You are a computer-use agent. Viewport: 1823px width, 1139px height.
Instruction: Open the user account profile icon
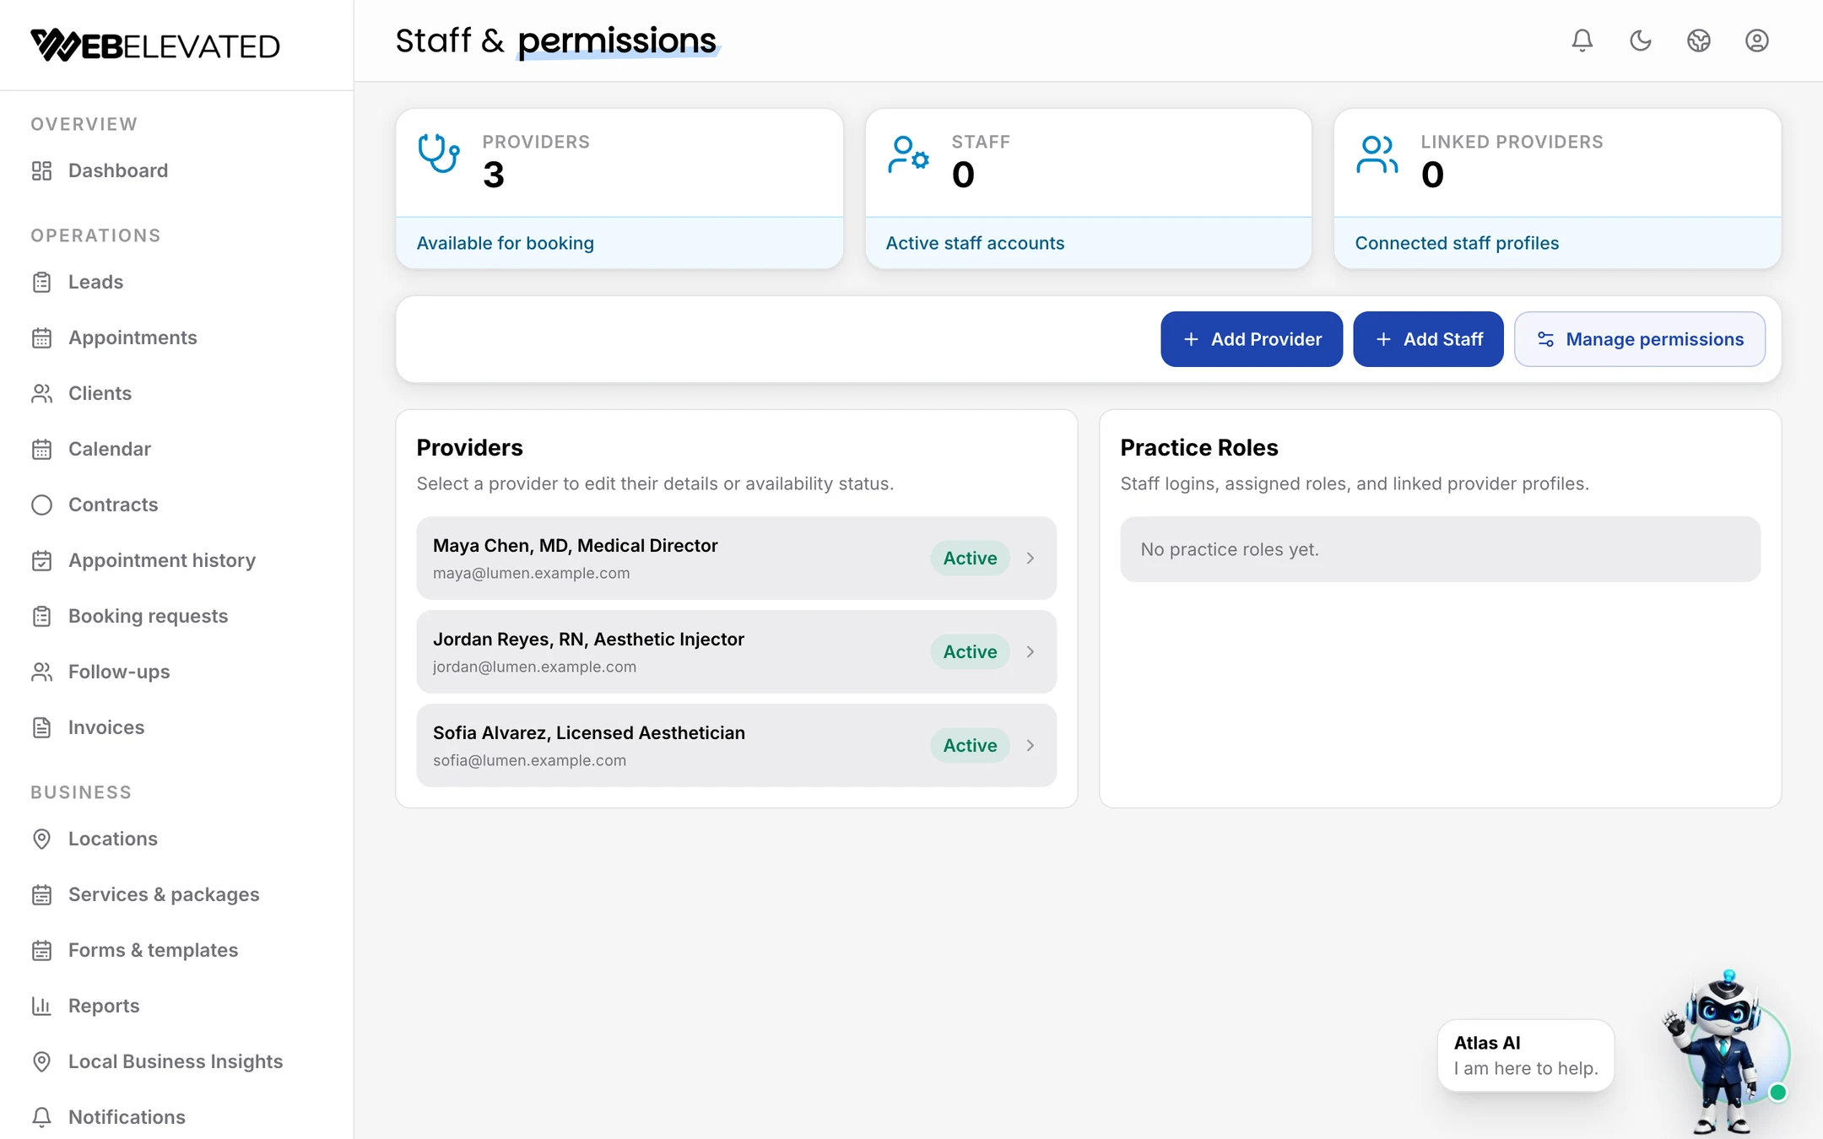click(x=1756, y=40)
